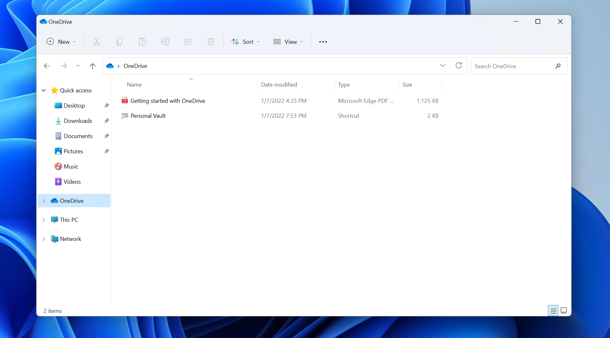Delete using the trash icon
Viewport: 610px width, 338px height.
tap(211, 42)
